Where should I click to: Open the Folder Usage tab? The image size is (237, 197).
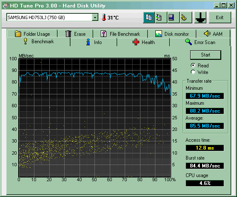[32, 34]
